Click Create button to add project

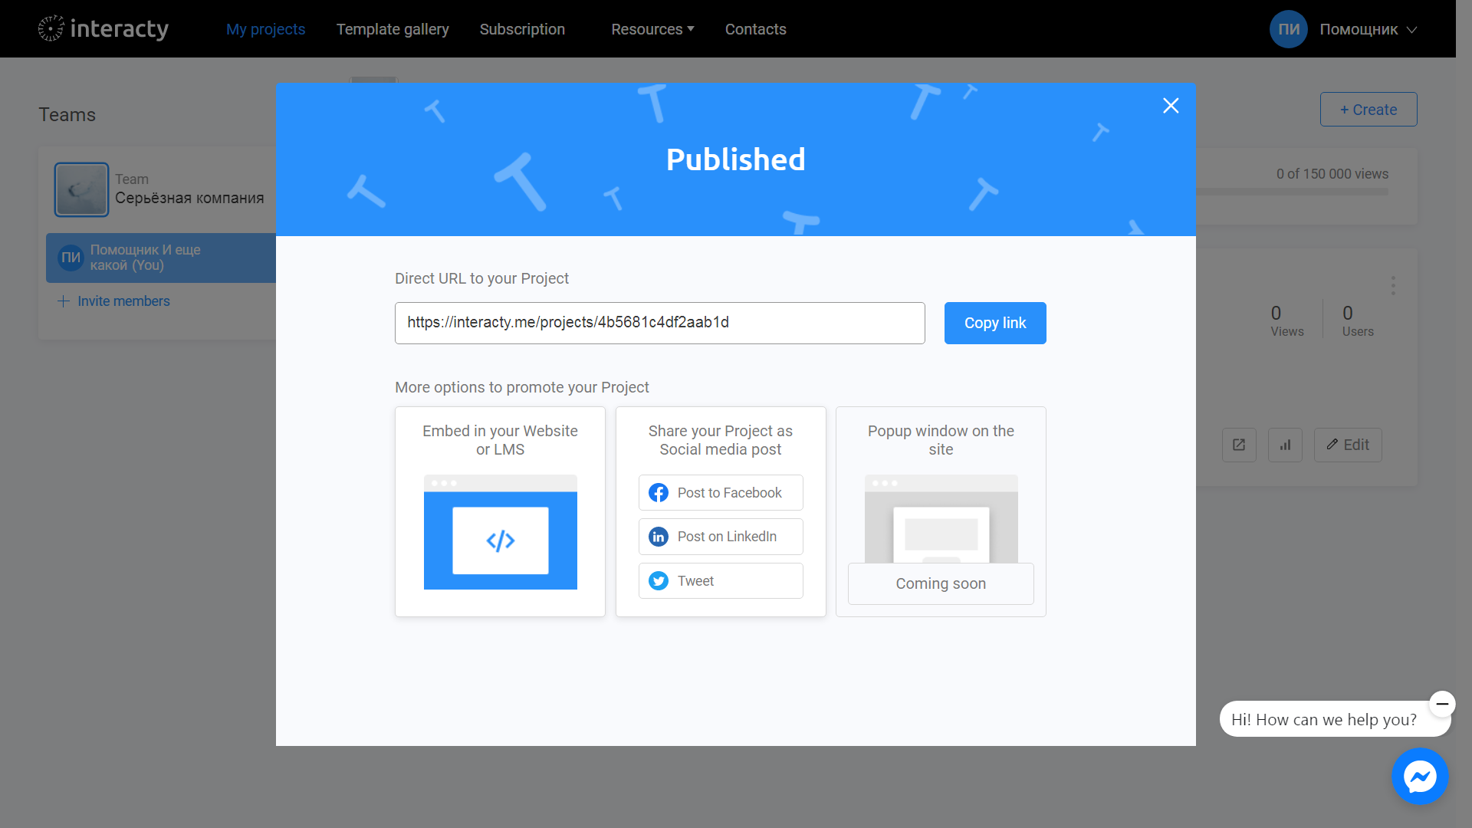coord(1368,109)
